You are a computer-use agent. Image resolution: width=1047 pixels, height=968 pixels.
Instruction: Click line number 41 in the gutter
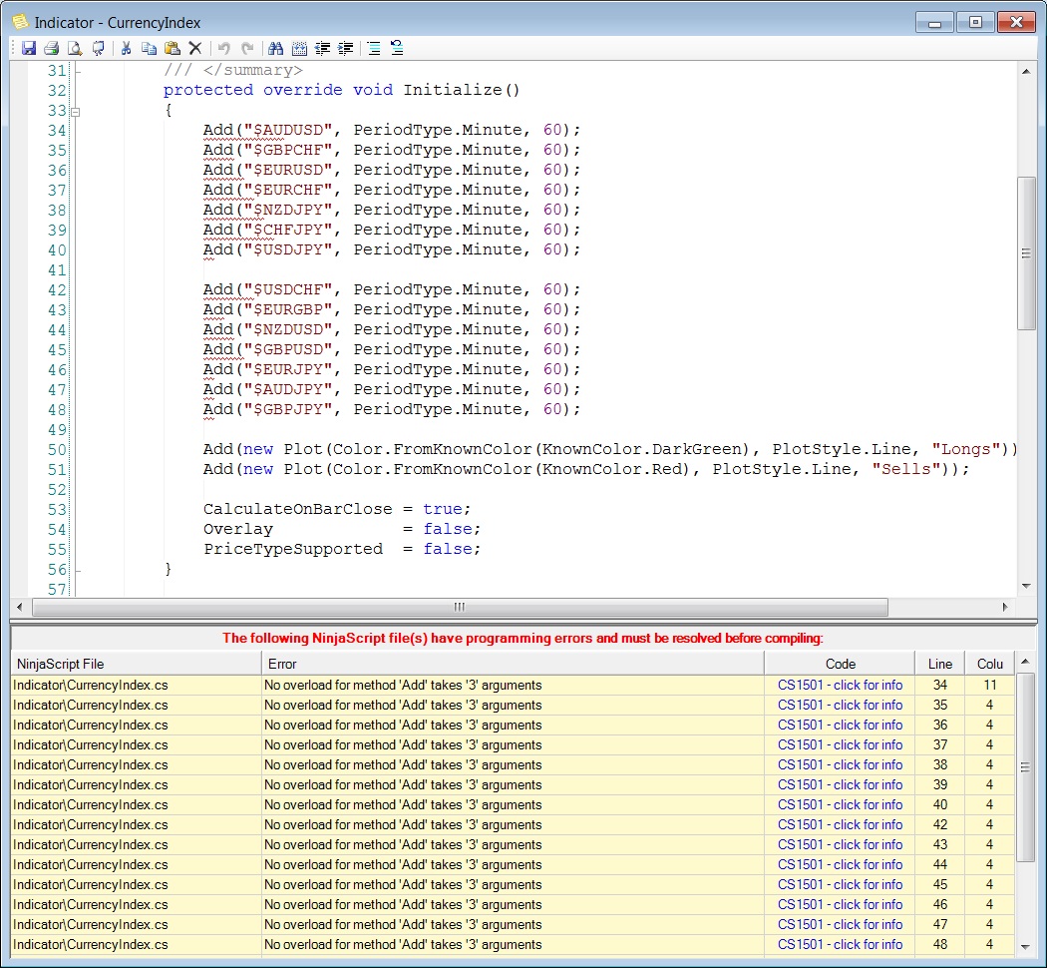[x=57, y=270]
